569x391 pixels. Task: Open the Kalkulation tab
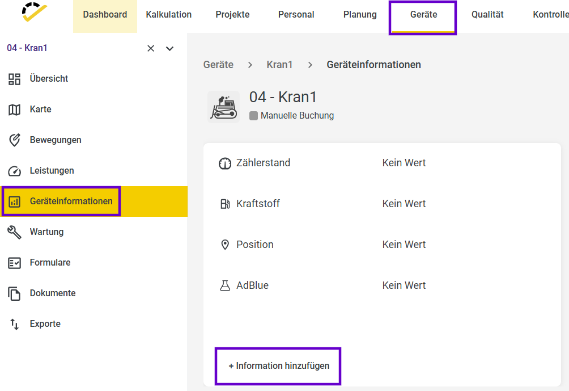pos(169,15)
